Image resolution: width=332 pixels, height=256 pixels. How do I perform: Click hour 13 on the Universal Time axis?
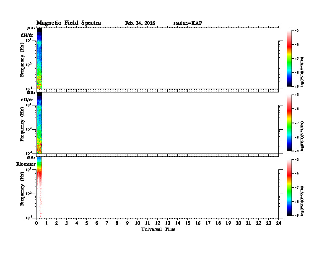168,223
